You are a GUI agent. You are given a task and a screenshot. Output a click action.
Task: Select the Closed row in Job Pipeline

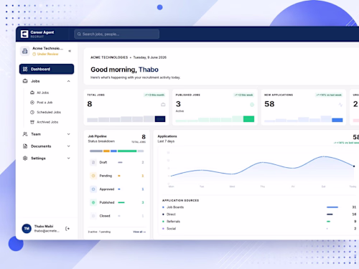point(116,216)
